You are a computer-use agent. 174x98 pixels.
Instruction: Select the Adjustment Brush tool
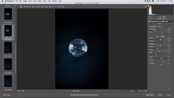click(x=47, y=7)
